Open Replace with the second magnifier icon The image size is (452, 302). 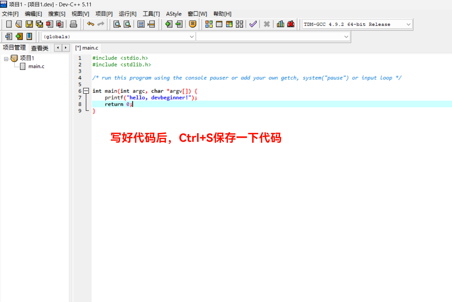tap(127, 24)
